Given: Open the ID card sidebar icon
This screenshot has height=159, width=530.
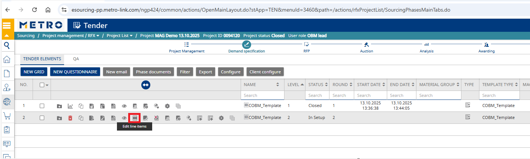Looking at the screenshot, I should pos(7,144).
